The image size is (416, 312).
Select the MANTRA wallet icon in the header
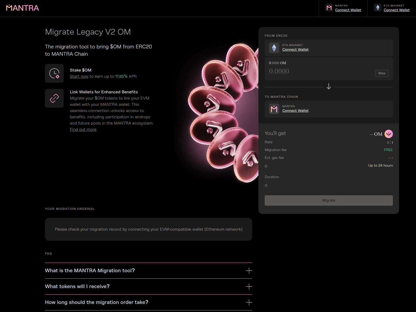[329, 8]
